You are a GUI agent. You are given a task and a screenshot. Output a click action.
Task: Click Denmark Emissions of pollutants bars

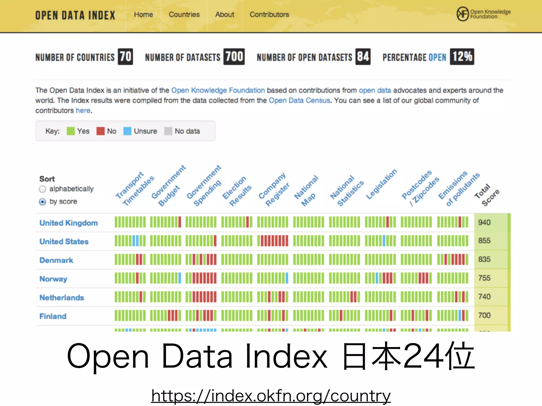coord(453,259)
